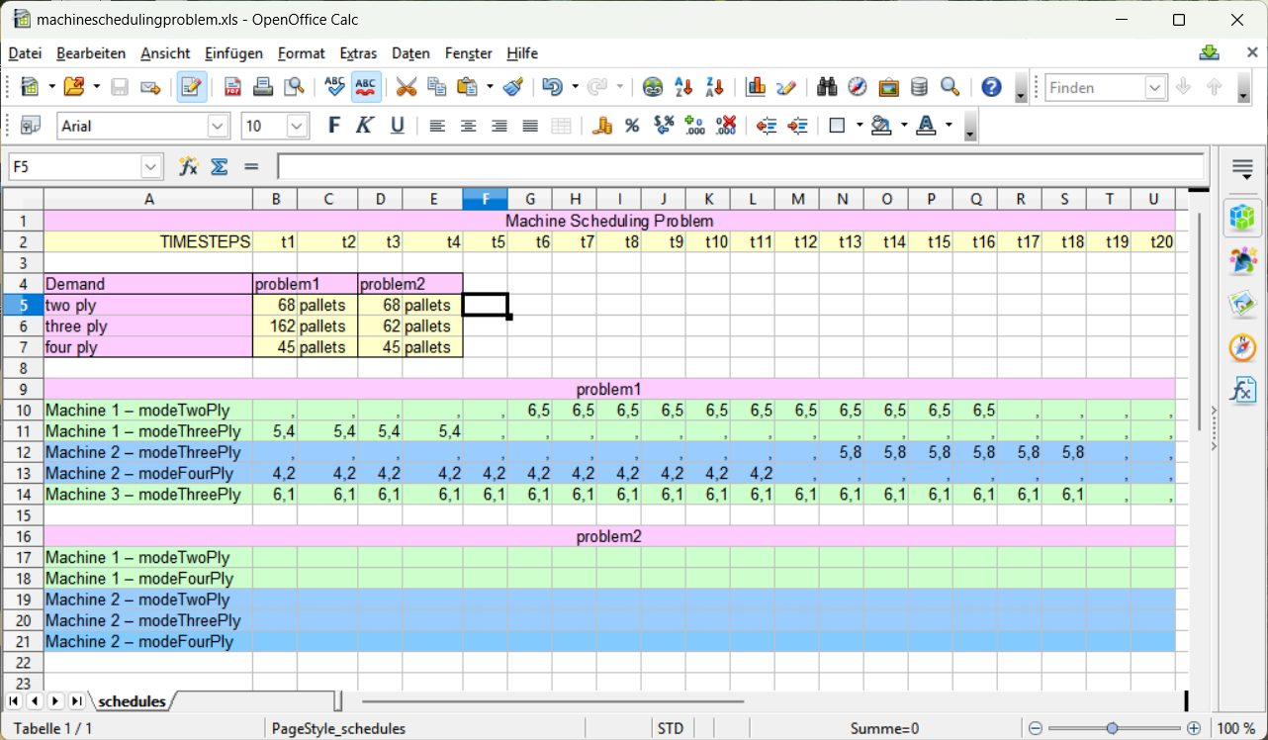Screen dimensions: 1268x740
Task: Click the Cut scissors icon
Action: (x=407, y=87)
